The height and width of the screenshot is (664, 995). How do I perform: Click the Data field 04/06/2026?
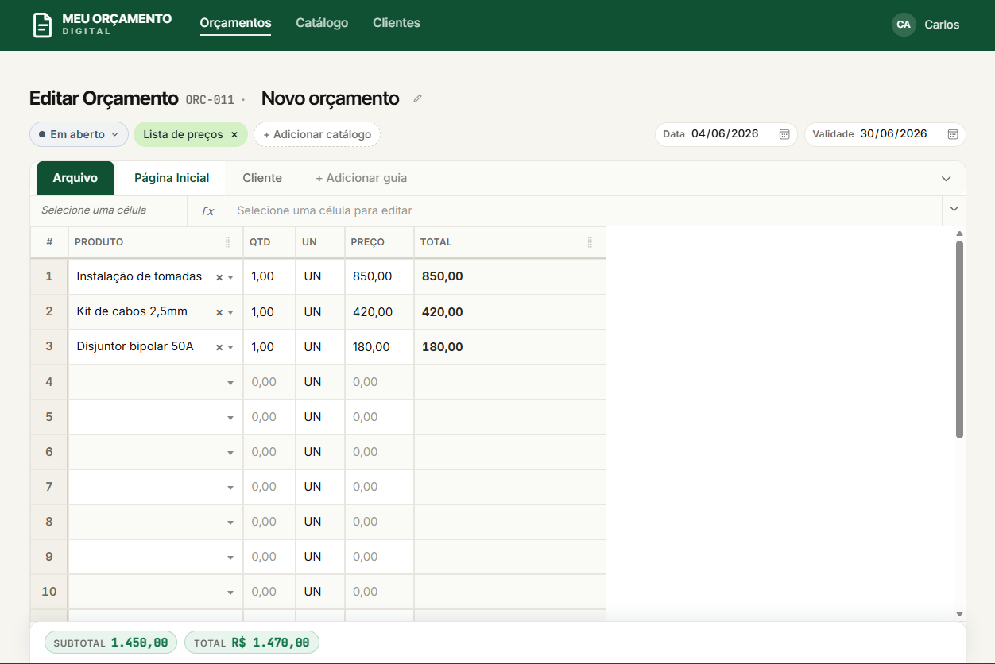(726, 134)
